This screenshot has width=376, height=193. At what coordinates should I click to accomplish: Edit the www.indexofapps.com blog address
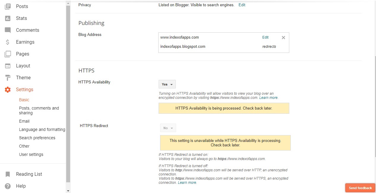tap(265, 37)
